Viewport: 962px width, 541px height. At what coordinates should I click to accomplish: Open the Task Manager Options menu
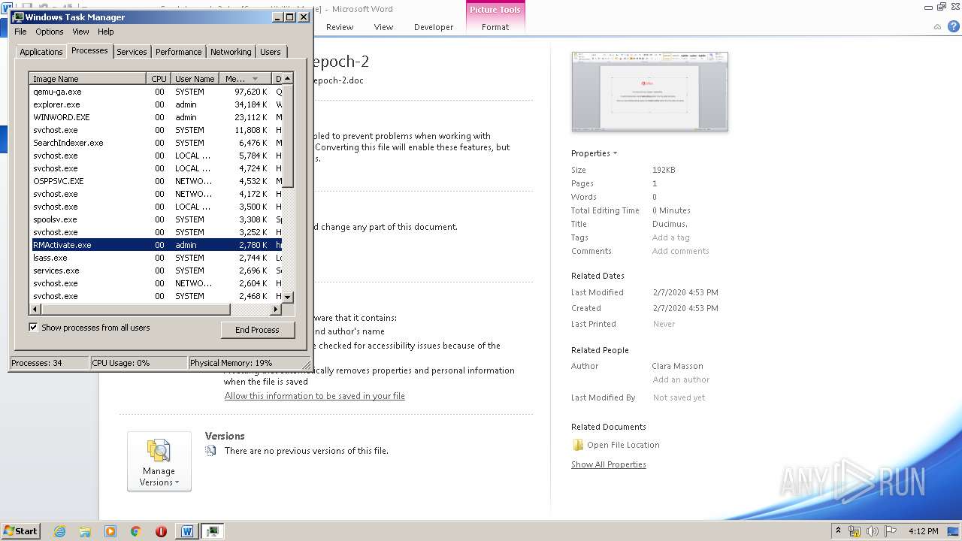point(50,32)
